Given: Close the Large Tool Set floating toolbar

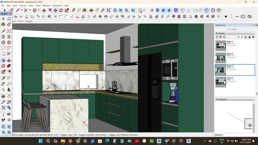Looking at the screenshot, I should pyautogui.click(x=11, y=14).
